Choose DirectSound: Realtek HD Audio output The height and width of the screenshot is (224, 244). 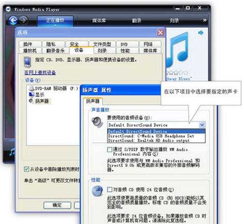pyautogui.click(x=156, y=140)
